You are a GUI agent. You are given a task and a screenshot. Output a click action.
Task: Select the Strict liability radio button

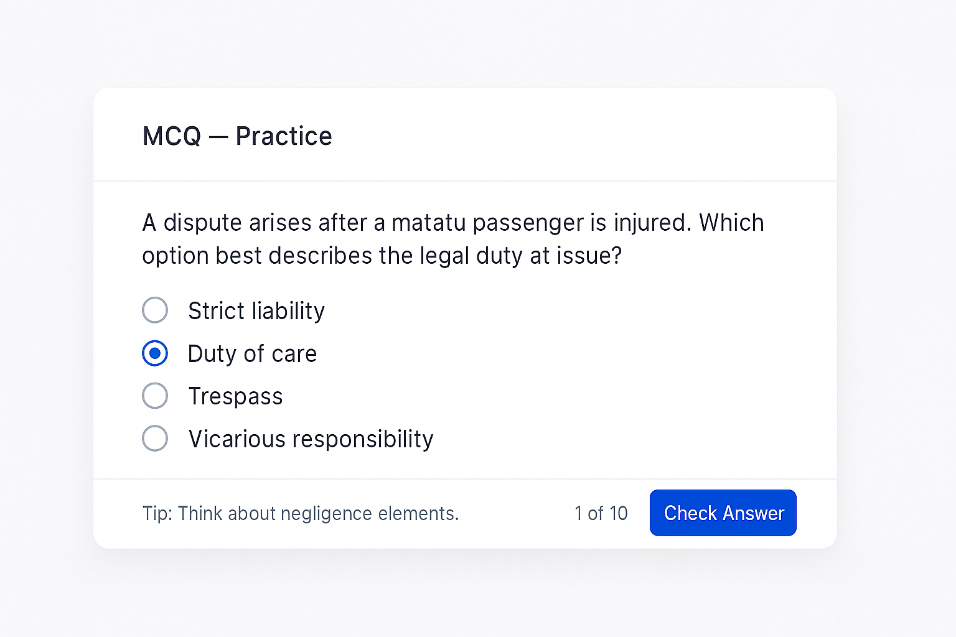click(155, 310)
